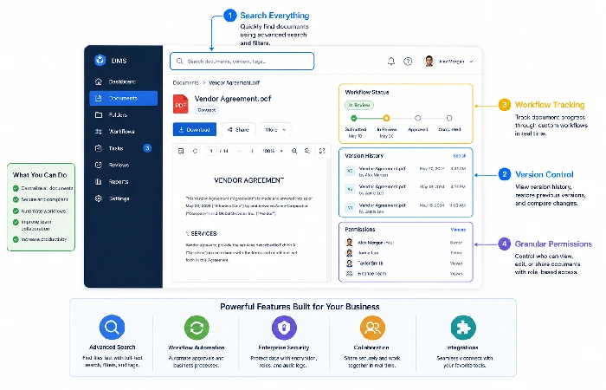Screen dimensions: 606x390
Task: Open the help question mark icon
Action: tap(408, 62)
